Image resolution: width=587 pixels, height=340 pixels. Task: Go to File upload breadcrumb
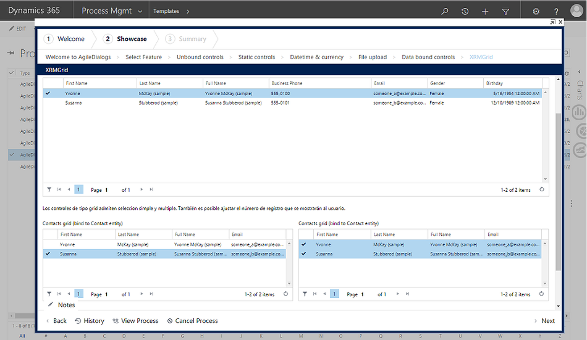coord(373,57)
